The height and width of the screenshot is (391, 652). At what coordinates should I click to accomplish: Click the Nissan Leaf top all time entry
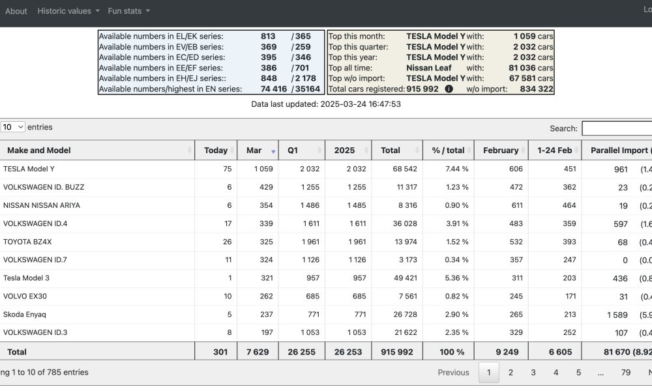coord(429,68)
